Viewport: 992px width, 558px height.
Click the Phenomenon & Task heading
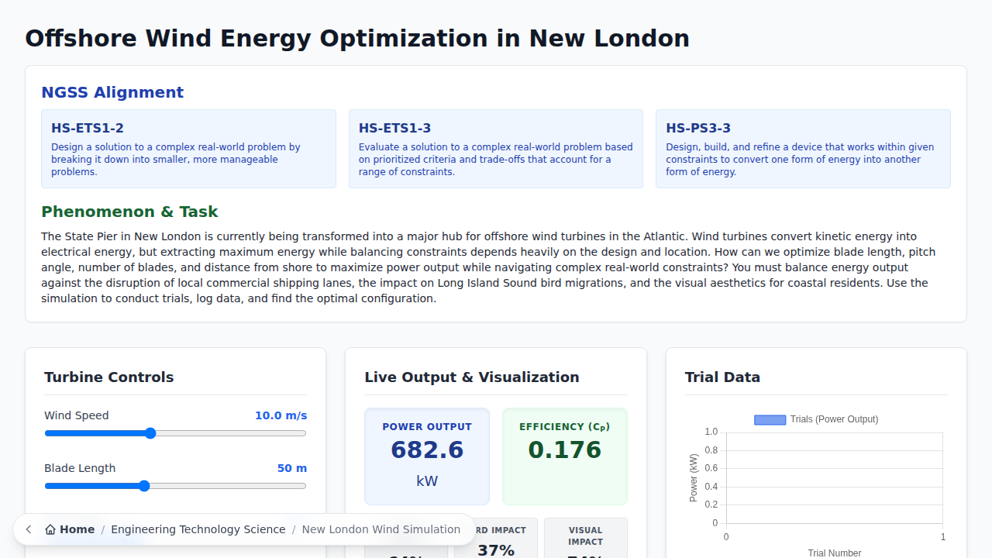tap(129, 212)
